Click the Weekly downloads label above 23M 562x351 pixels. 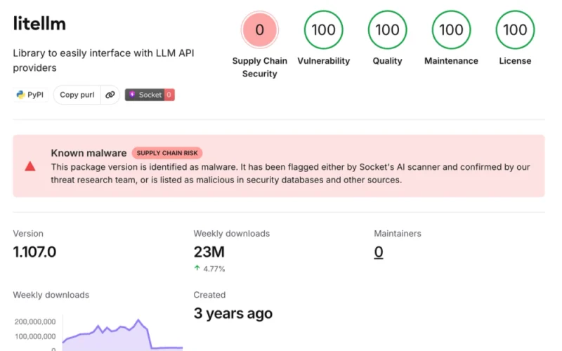coord(232,234)
